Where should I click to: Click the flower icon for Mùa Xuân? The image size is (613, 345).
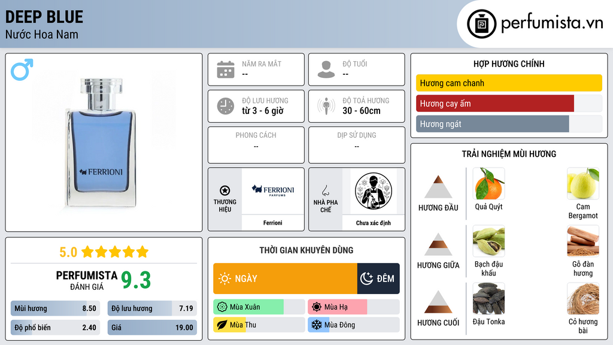[x=222, y=307]
